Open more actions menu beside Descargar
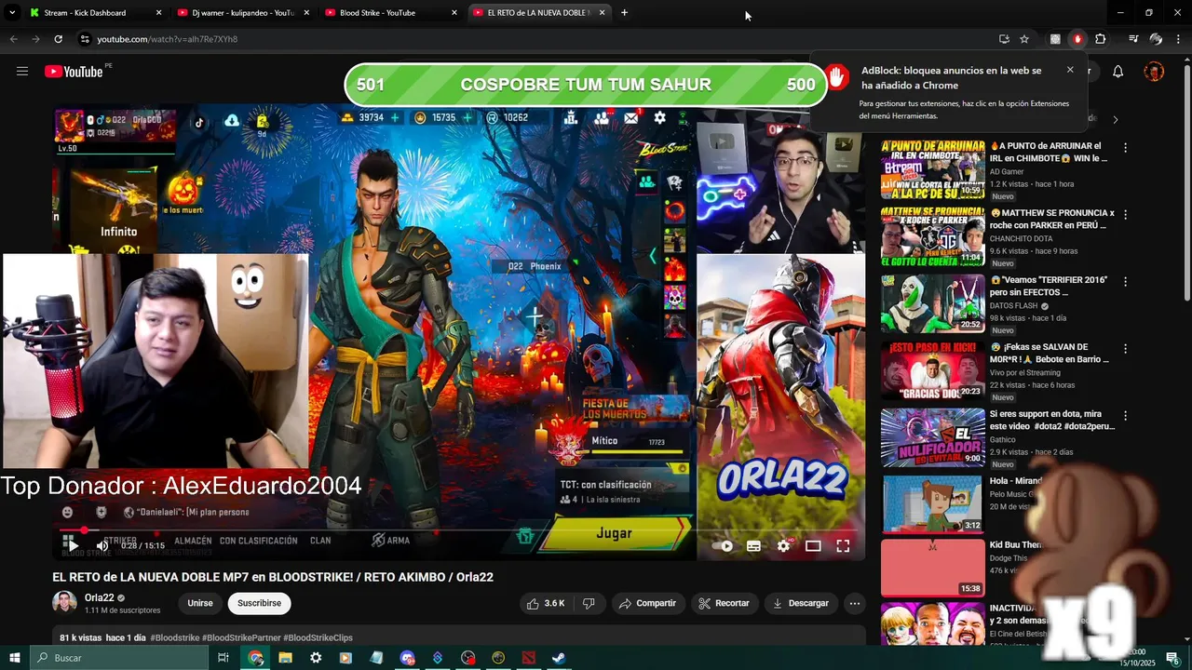Image resolution: width=1192 pixels, height=670 pixels. pyautogui.click(x=854, y=603)
